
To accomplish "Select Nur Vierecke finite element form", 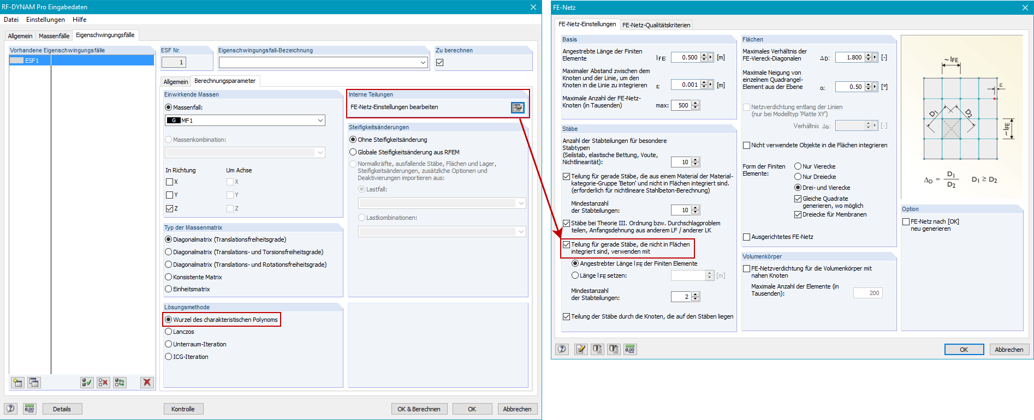I will (x=798, y=166).
